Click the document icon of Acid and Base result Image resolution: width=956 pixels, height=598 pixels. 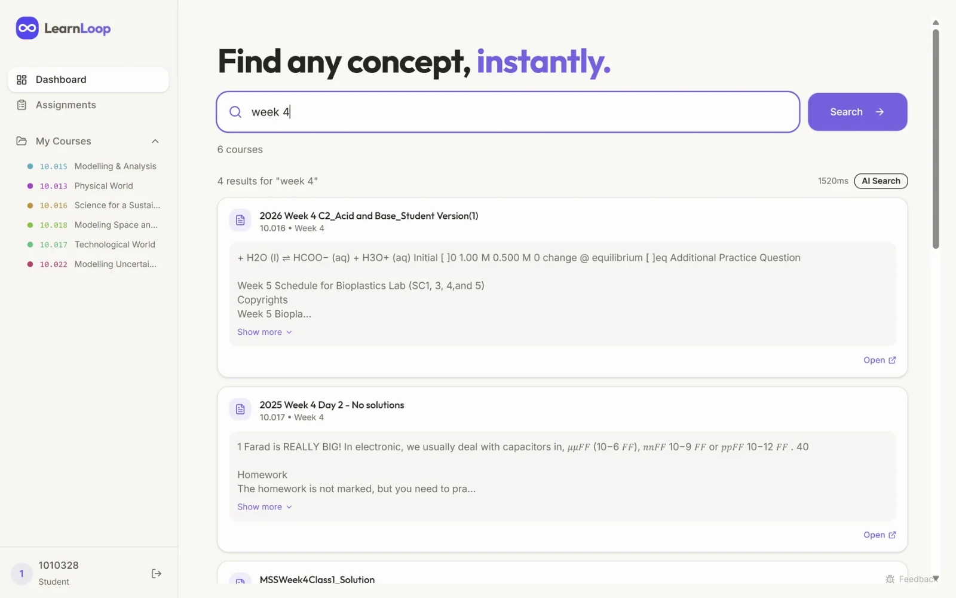pyautogui.click(x=240, y=221)
